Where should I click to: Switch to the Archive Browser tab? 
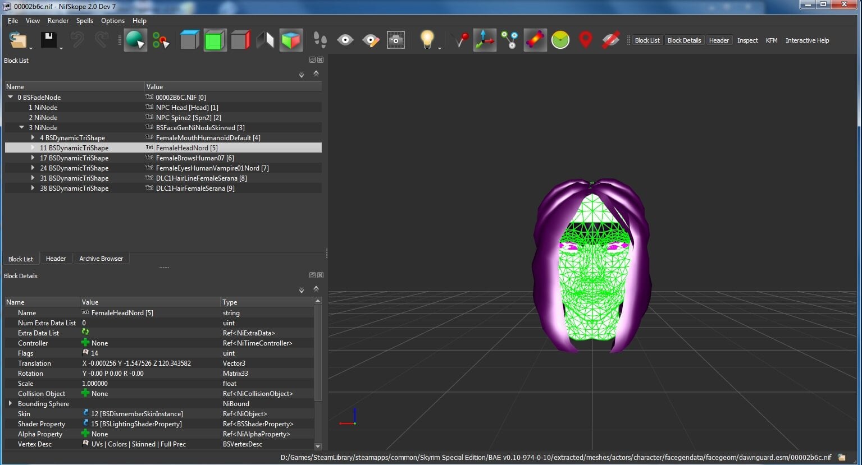[x=101, y=259]
